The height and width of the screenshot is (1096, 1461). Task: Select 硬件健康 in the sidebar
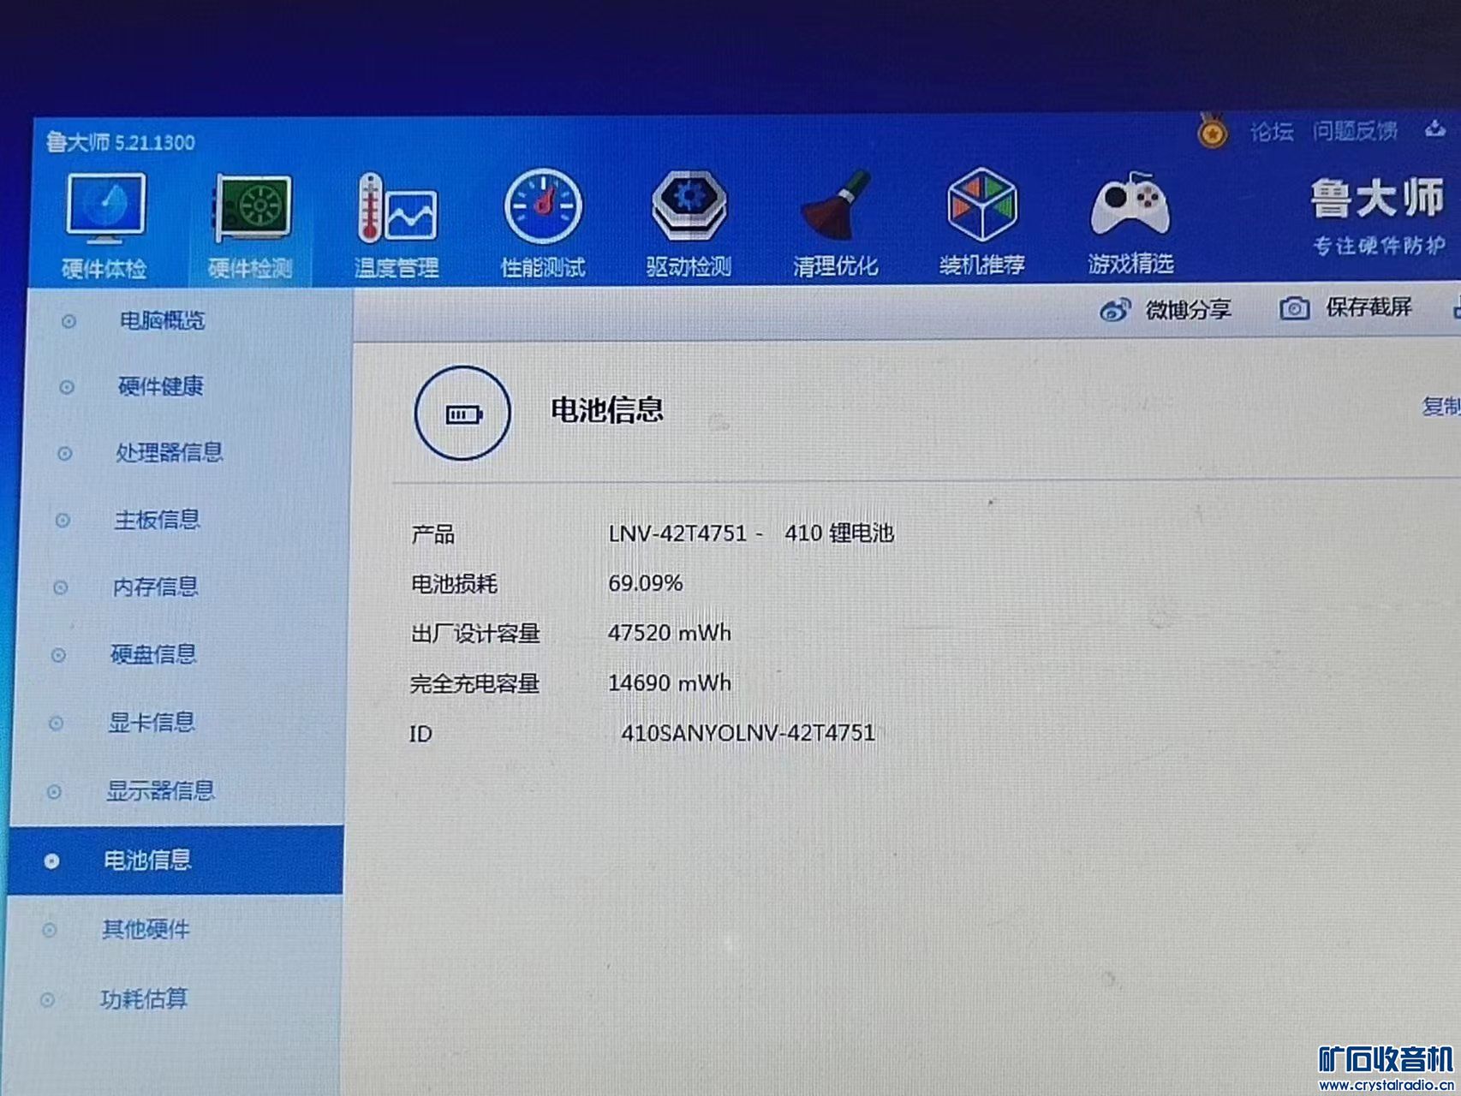(160, 386)
